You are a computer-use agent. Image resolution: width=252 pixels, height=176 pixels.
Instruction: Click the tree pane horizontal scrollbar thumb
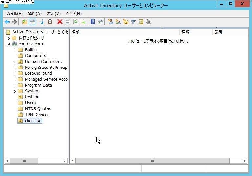click(x=24, y=161)
